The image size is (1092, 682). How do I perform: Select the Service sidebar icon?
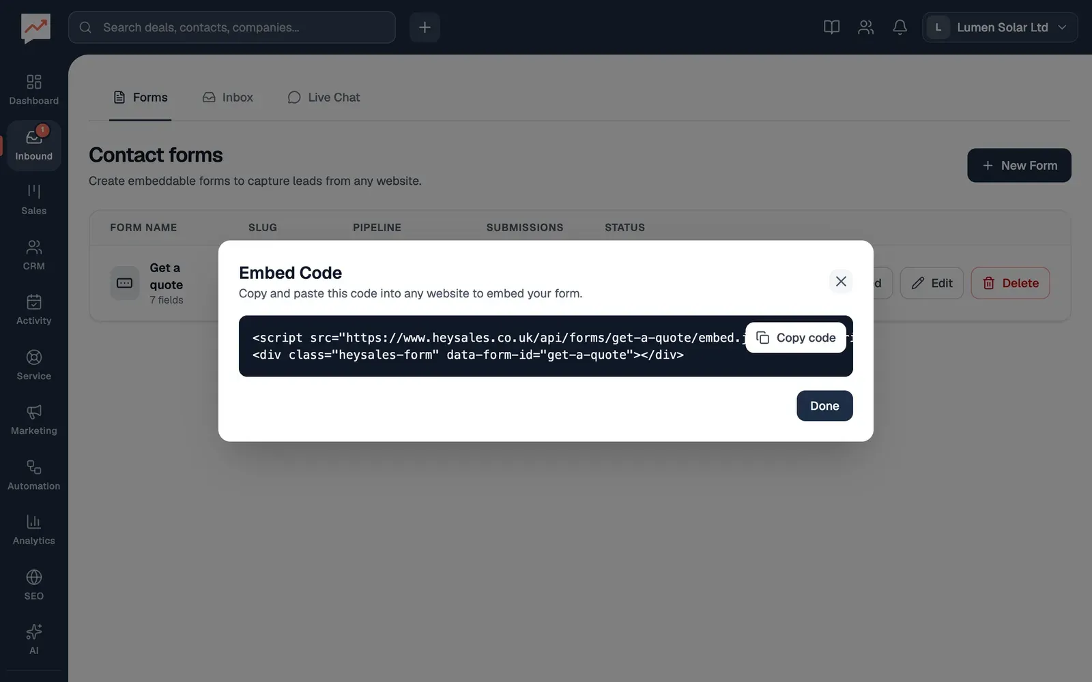pyautogui.click(x=33, y=365)
